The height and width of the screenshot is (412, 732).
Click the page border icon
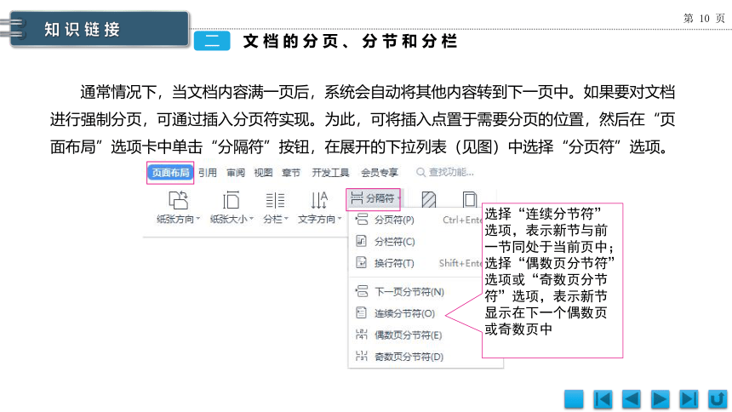pos(470,199)
